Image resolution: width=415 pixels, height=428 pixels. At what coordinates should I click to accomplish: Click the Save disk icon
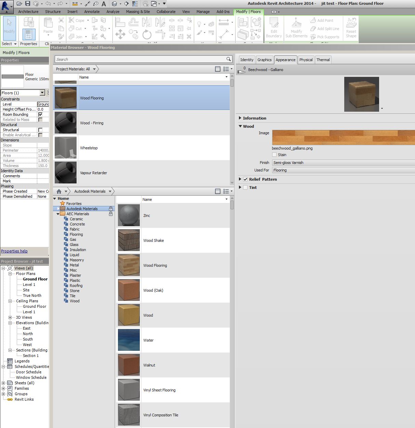point(28,3)
